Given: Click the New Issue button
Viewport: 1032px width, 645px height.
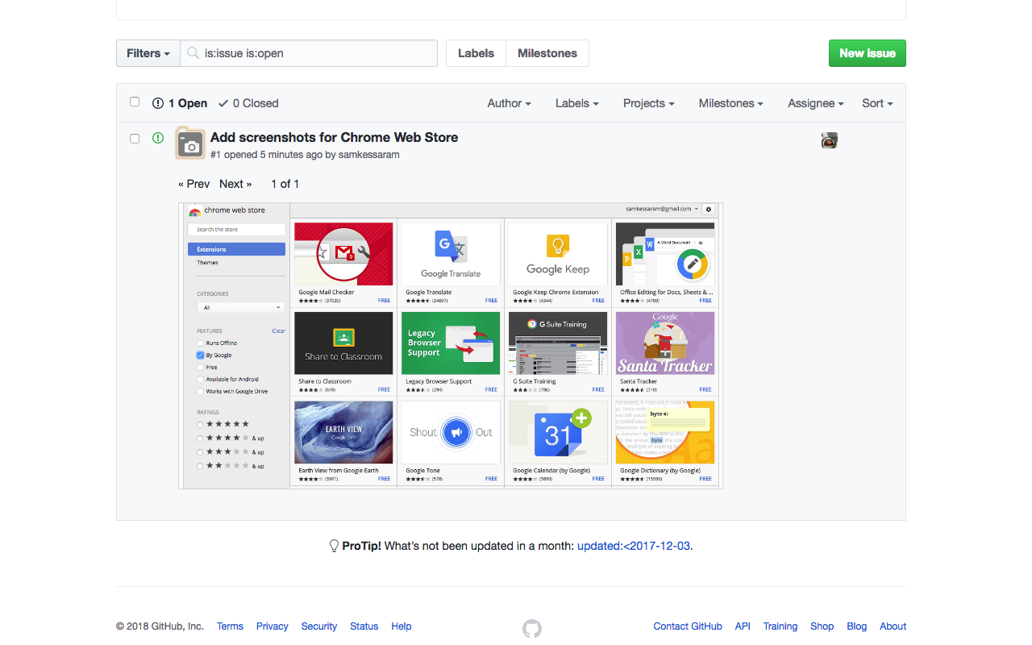Looking at the screenshot, I should click(x=867, y=52).
